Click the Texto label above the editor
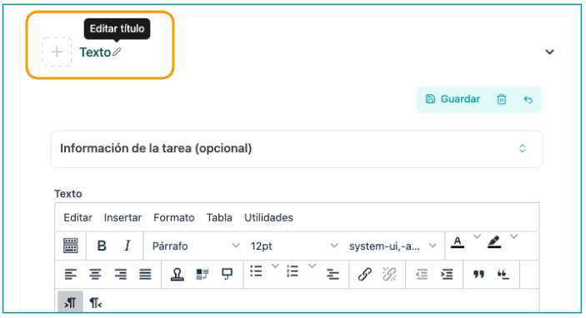 [68, 194]
